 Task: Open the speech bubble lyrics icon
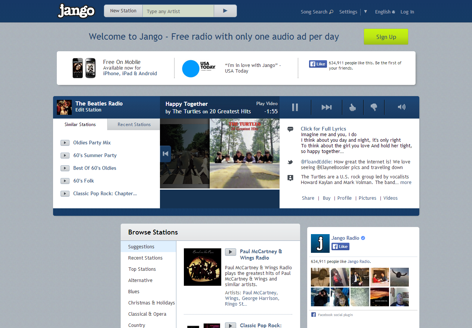click(290, 129)
